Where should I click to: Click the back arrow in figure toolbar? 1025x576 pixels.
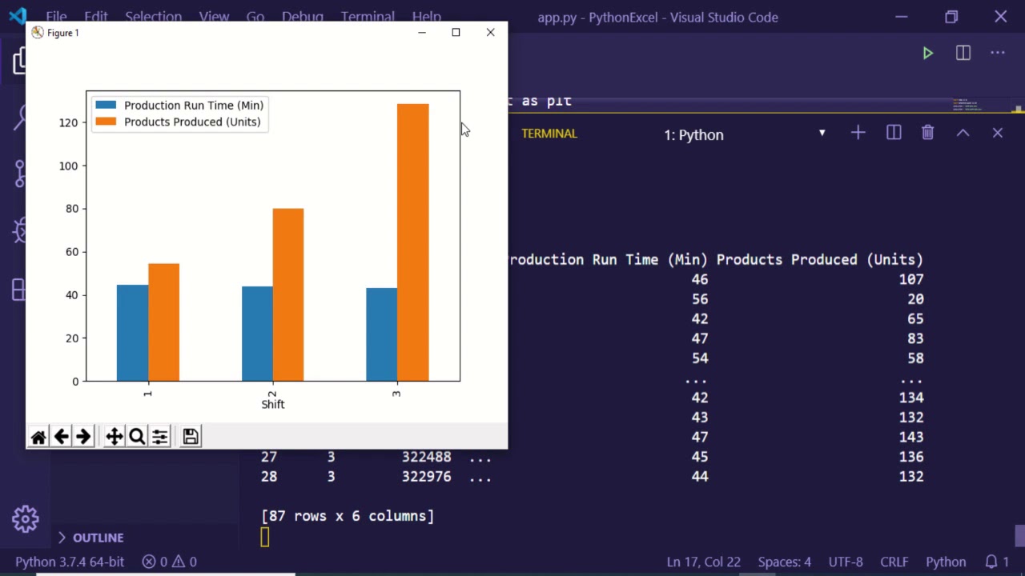tap(61, 437)
